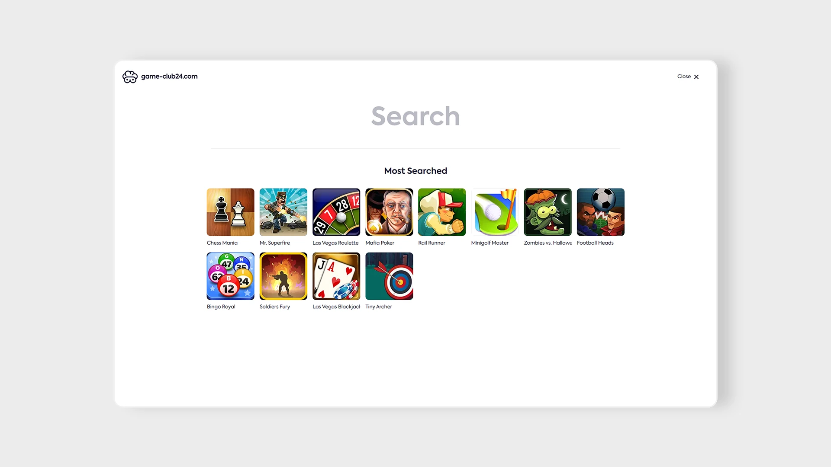Image resolution: width=831 pixels, height=467 pixels.
Task: Click the Mafia Poker title text
Action: 380,243
